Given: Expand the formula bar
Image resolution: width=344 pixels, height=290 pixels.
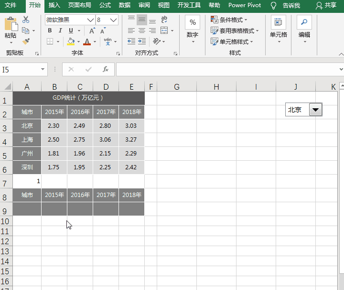Looking at the screenshot, I should point(341,69).
